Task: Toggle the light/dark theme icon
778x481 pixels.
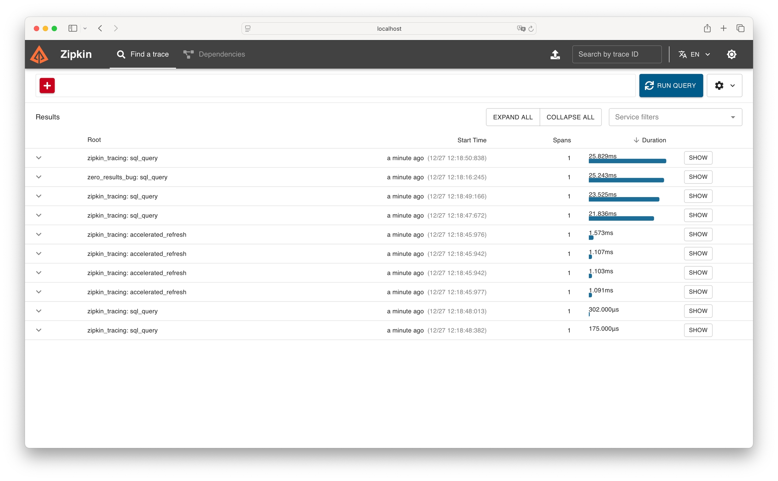Action: tap(731, 54)
